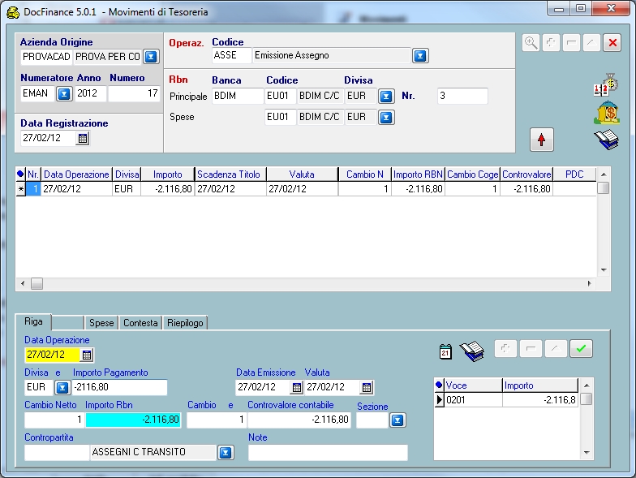Click the grid horizontal scrollbar
The width and height of the screenshot is (636, 478).
point(307,283)
